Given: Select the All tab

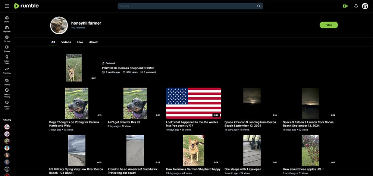Looking at the screenshot, I should tap(53, 42).
